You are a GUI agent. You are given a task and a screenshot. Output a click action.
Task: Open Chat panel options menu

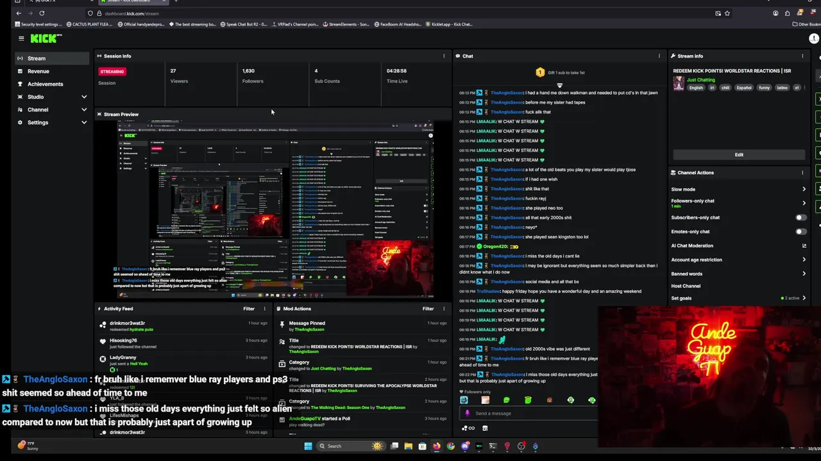coord(659,56)
